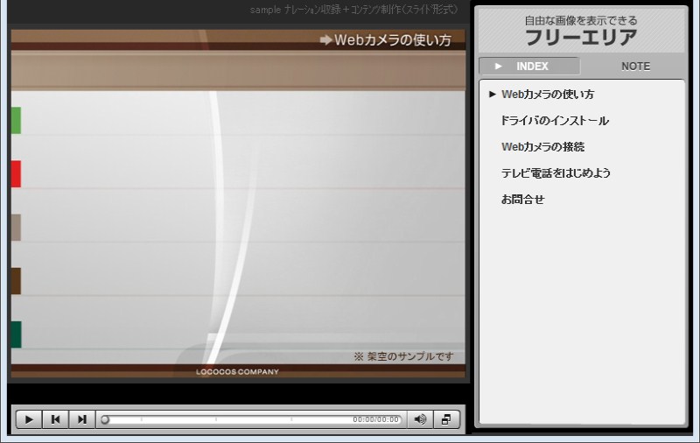Jump to the お問合せ section
Viewport: 700px width, 443px height.
tap(522, 199)
